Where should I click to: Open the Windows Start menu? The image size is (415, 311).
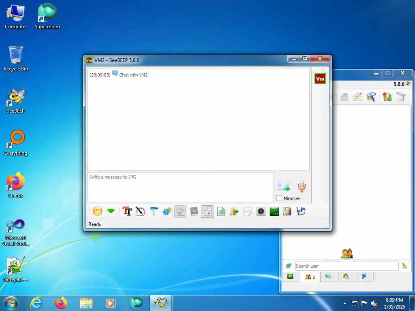(11, 303)
